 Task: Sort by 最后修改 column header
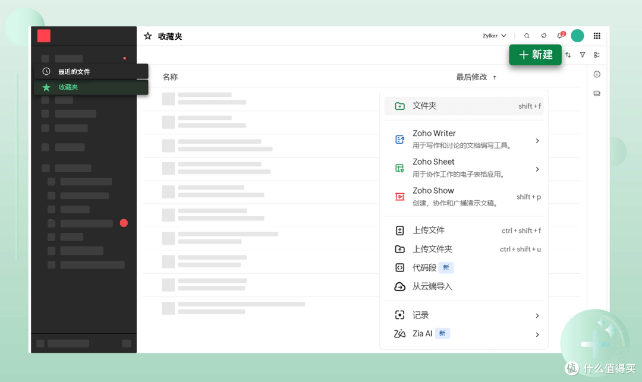[x=471, y=77]
